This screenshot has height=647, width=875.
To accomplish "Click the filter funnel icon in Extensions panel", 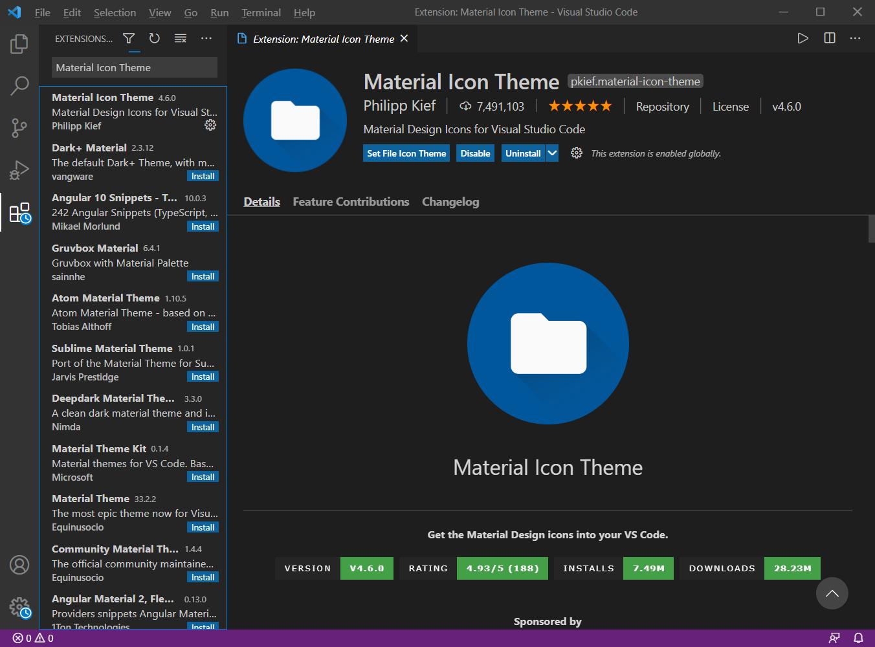I will (129, 38).
